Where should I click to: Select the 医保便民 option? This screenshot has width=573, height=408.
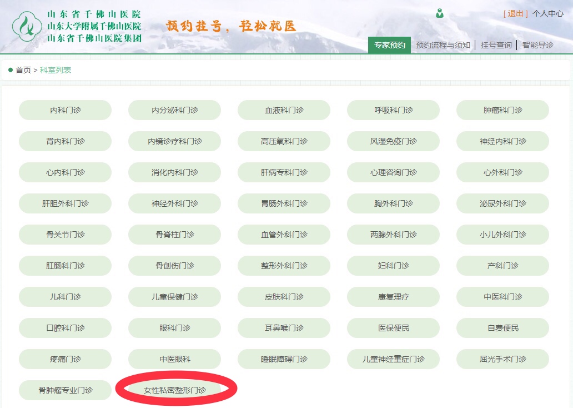point(393,328)
